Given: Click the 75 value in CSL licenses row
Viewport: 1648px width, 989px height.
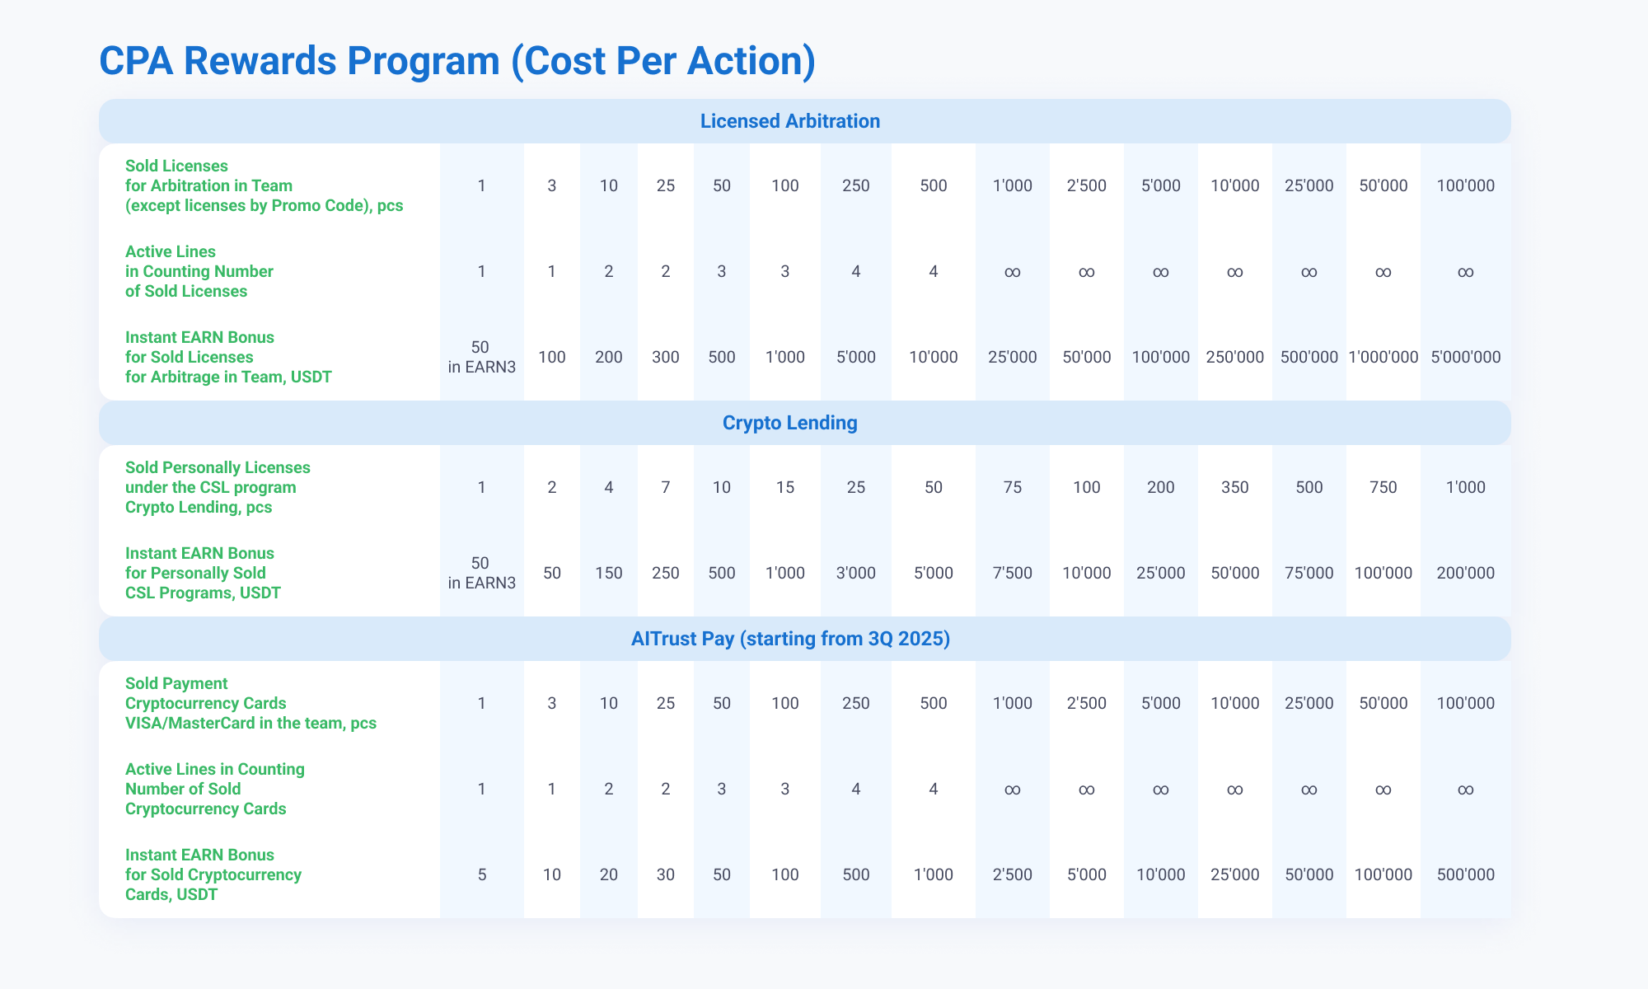Looking at the screenshot, I should coord(1013,487).
